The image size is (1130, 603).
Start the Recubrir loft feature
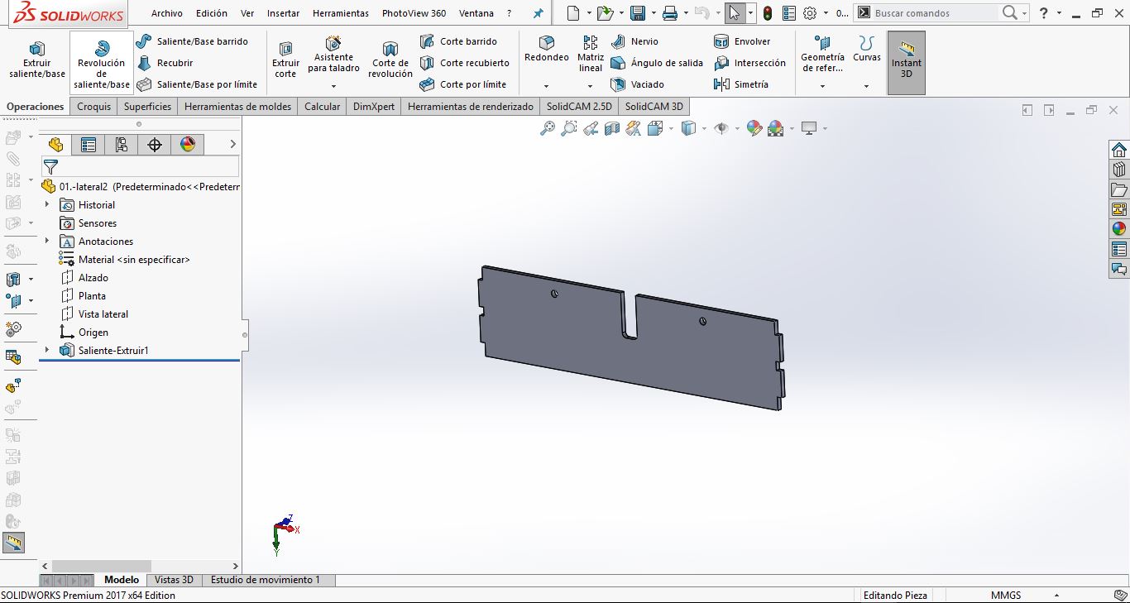(165, 63)
